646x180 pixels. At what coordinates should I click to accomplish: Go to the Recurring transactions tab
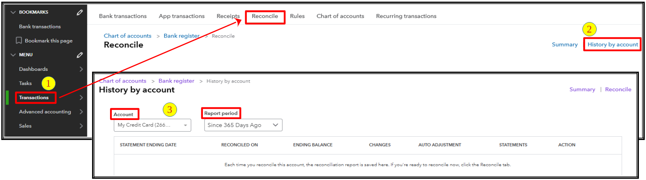[x=406, y=16]
